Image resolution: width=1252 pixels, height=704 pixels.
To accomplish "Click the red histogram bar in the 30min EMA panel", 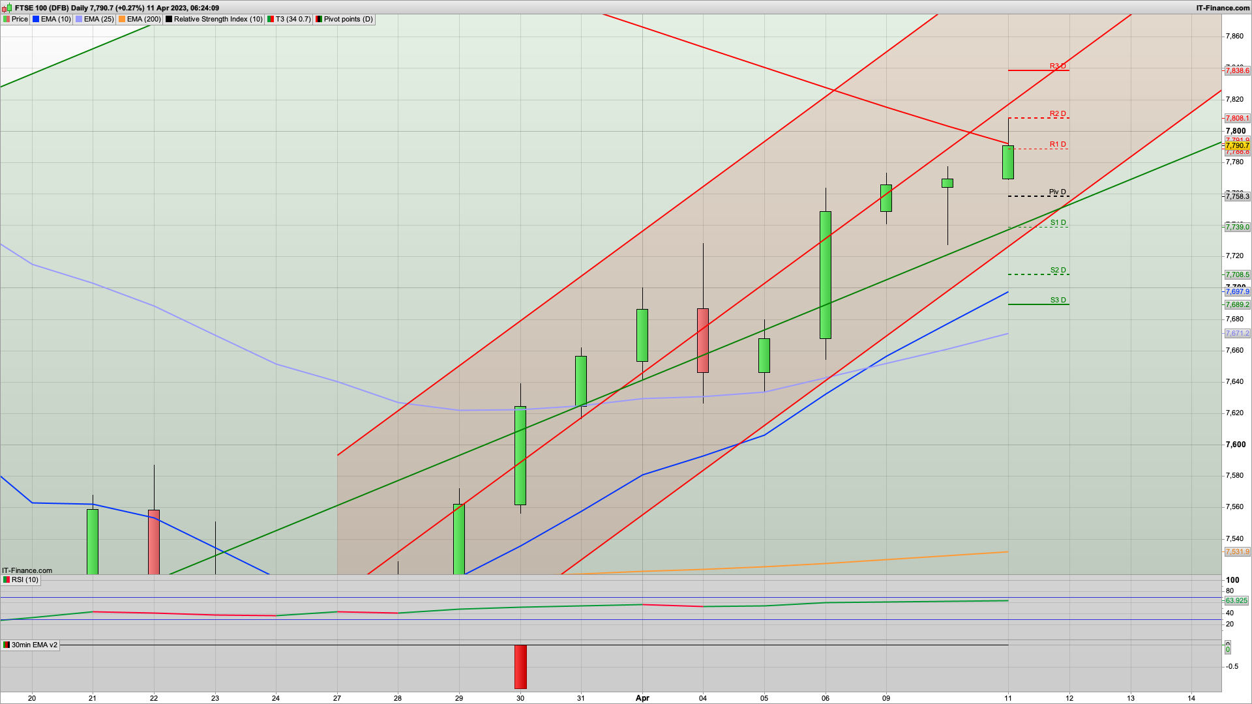I will coord(520,666).
